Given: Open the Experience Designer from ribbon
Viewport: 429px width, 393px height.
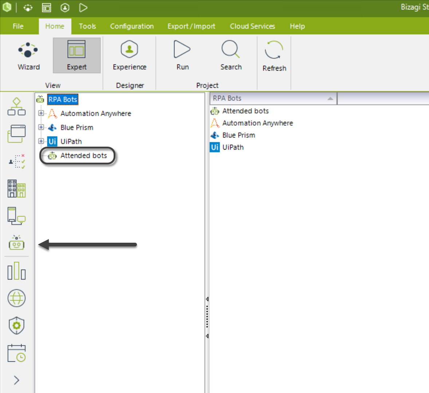Looking at the screenshot, I should pos(129,56).
